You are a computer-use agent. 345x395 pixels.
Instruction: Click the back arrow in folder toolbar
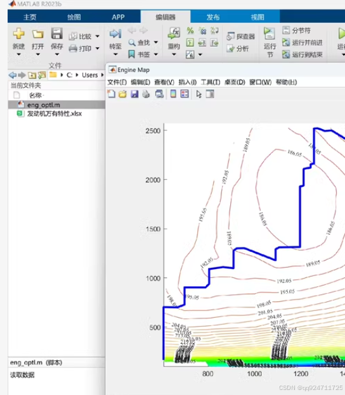click(13, 75)
